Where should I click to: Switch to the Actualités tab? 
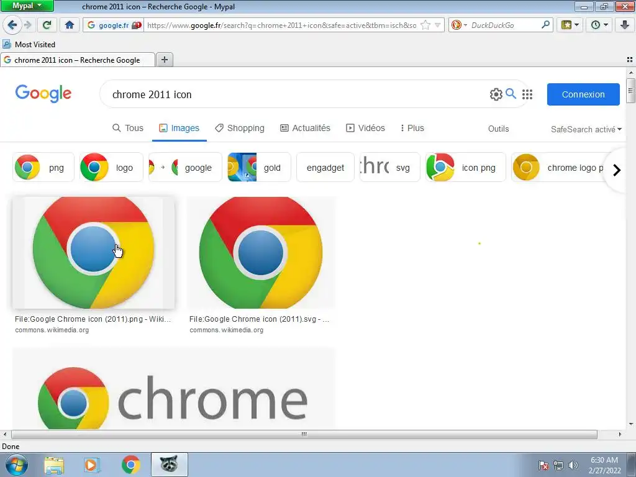tap(306, 128)
